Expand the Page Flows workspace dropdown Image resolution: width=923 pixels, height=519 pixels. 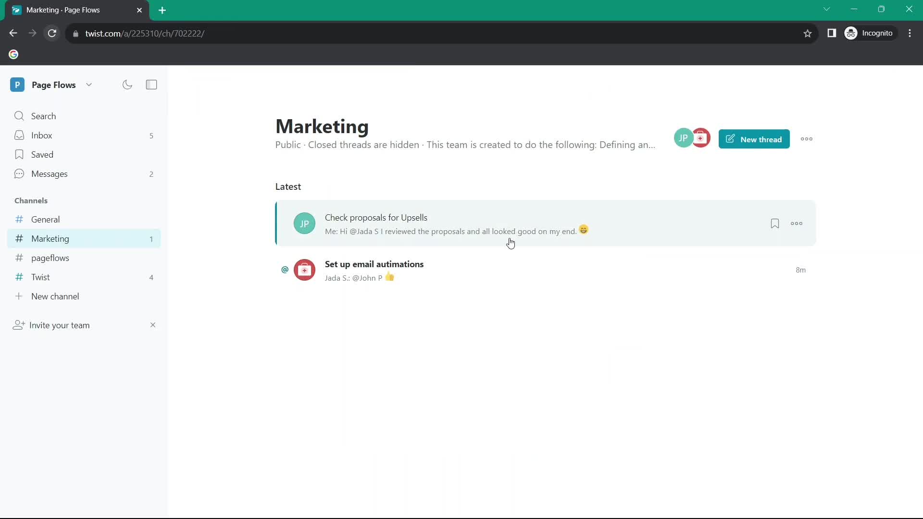tap(89, 84)
